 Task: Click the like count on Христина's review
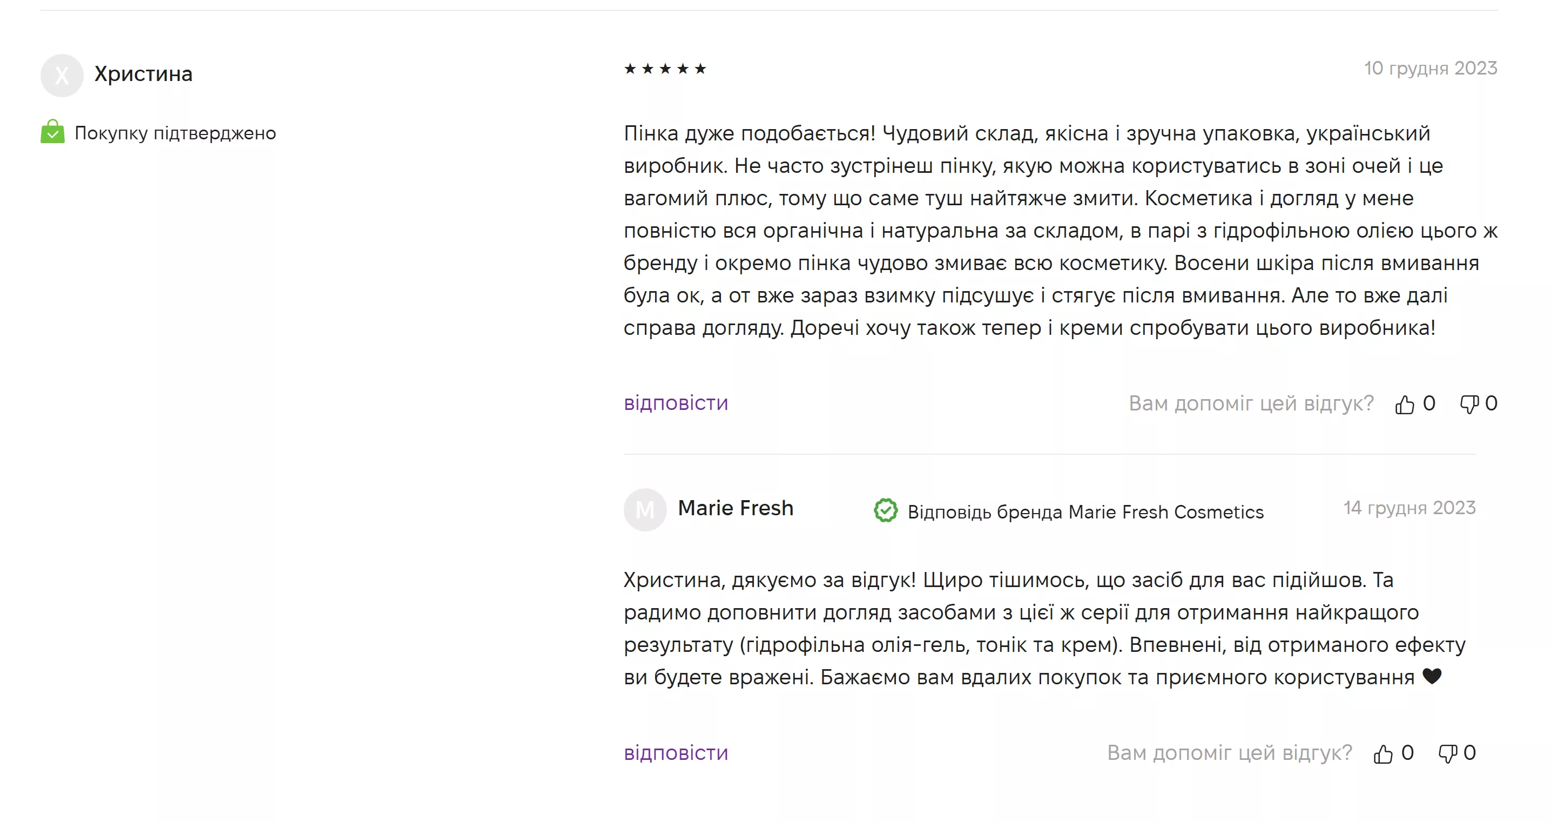click(x=1429, y=403)
